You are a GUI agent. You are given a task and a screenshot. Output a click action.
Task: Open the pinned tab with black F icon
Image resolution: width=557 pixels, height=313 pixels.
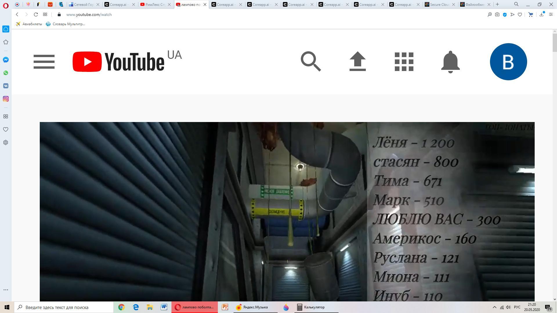(x=38, y=4)
